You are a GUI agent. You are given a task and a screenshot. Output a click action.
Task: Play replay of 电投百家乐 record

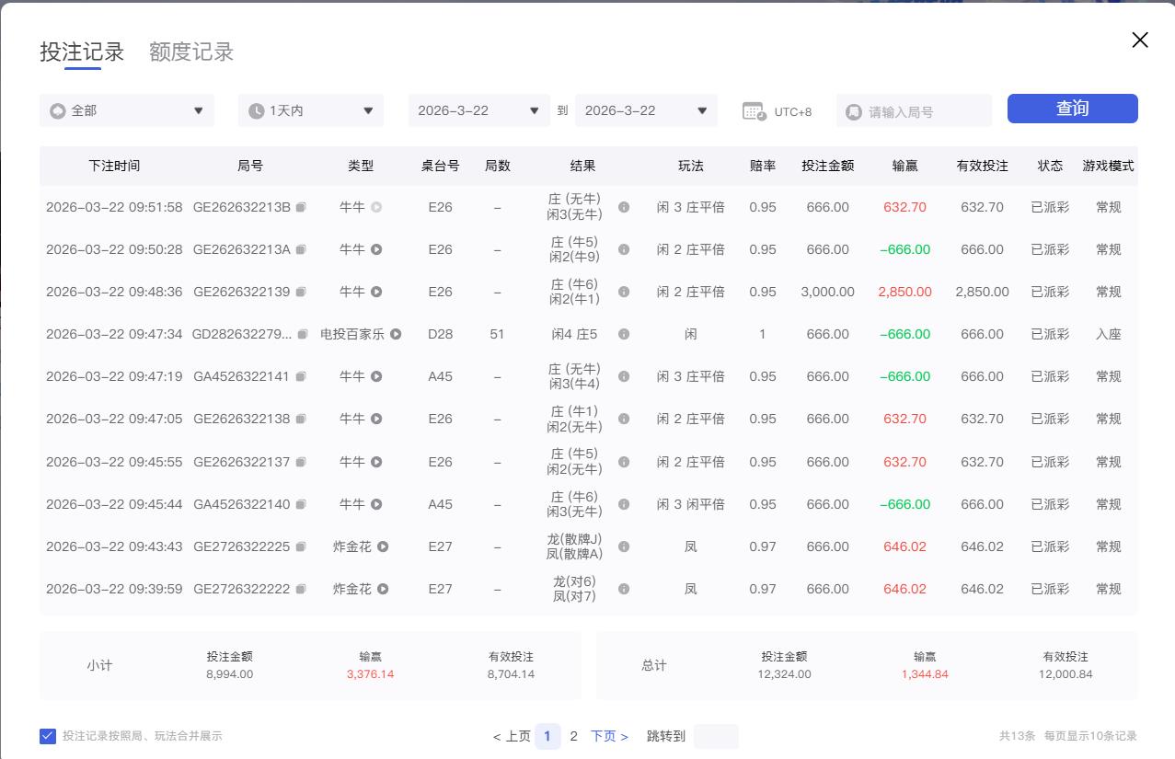pyautogui.click(x=396, y=335)
